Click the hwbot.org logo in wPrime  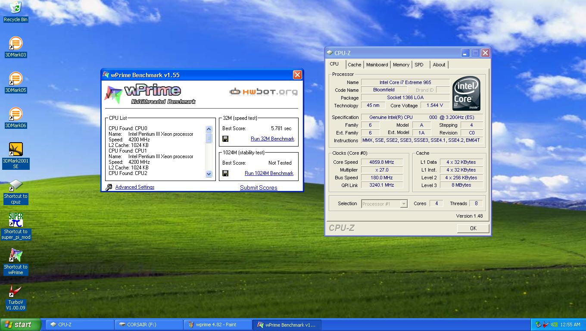263,91
